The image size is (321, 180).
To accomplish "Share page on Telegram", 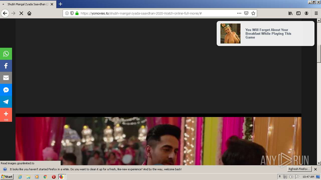I will 6,102.
